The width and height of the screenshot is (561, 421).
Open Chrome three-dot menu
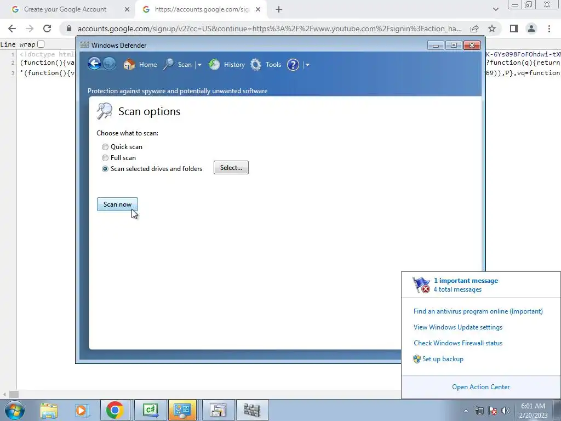coord(549,29)
